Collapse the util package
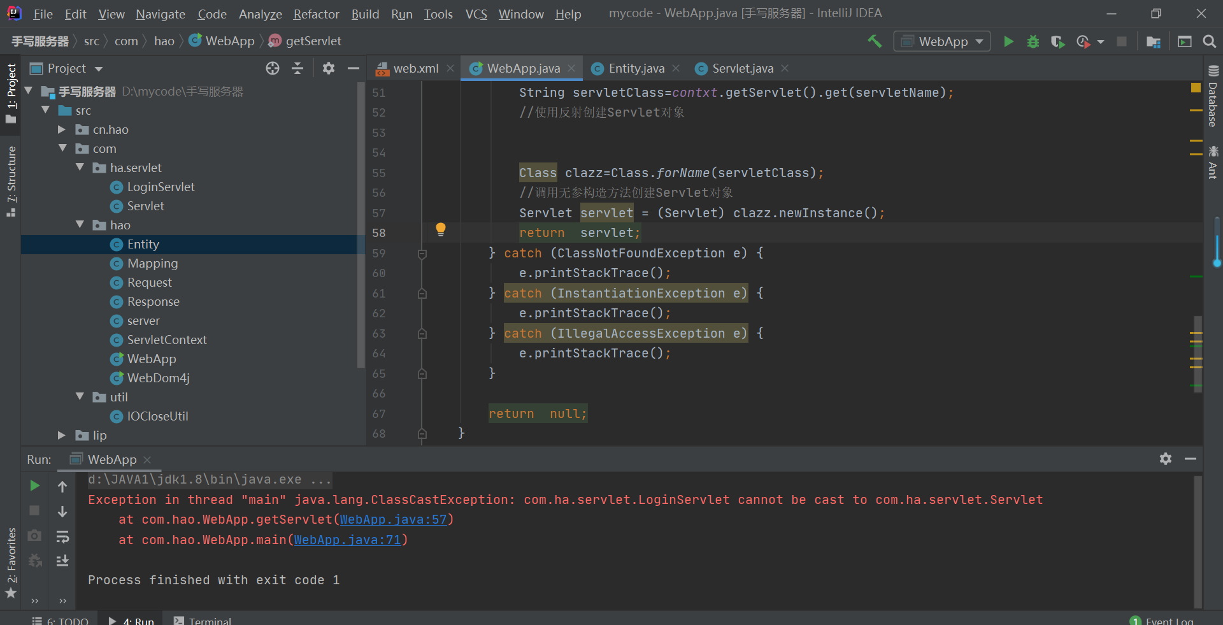1223x625 pixels. 80,397
